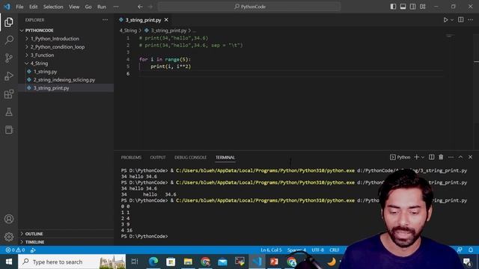Open the Run and Debug view
Screen dimensions: 479x269
9,76
